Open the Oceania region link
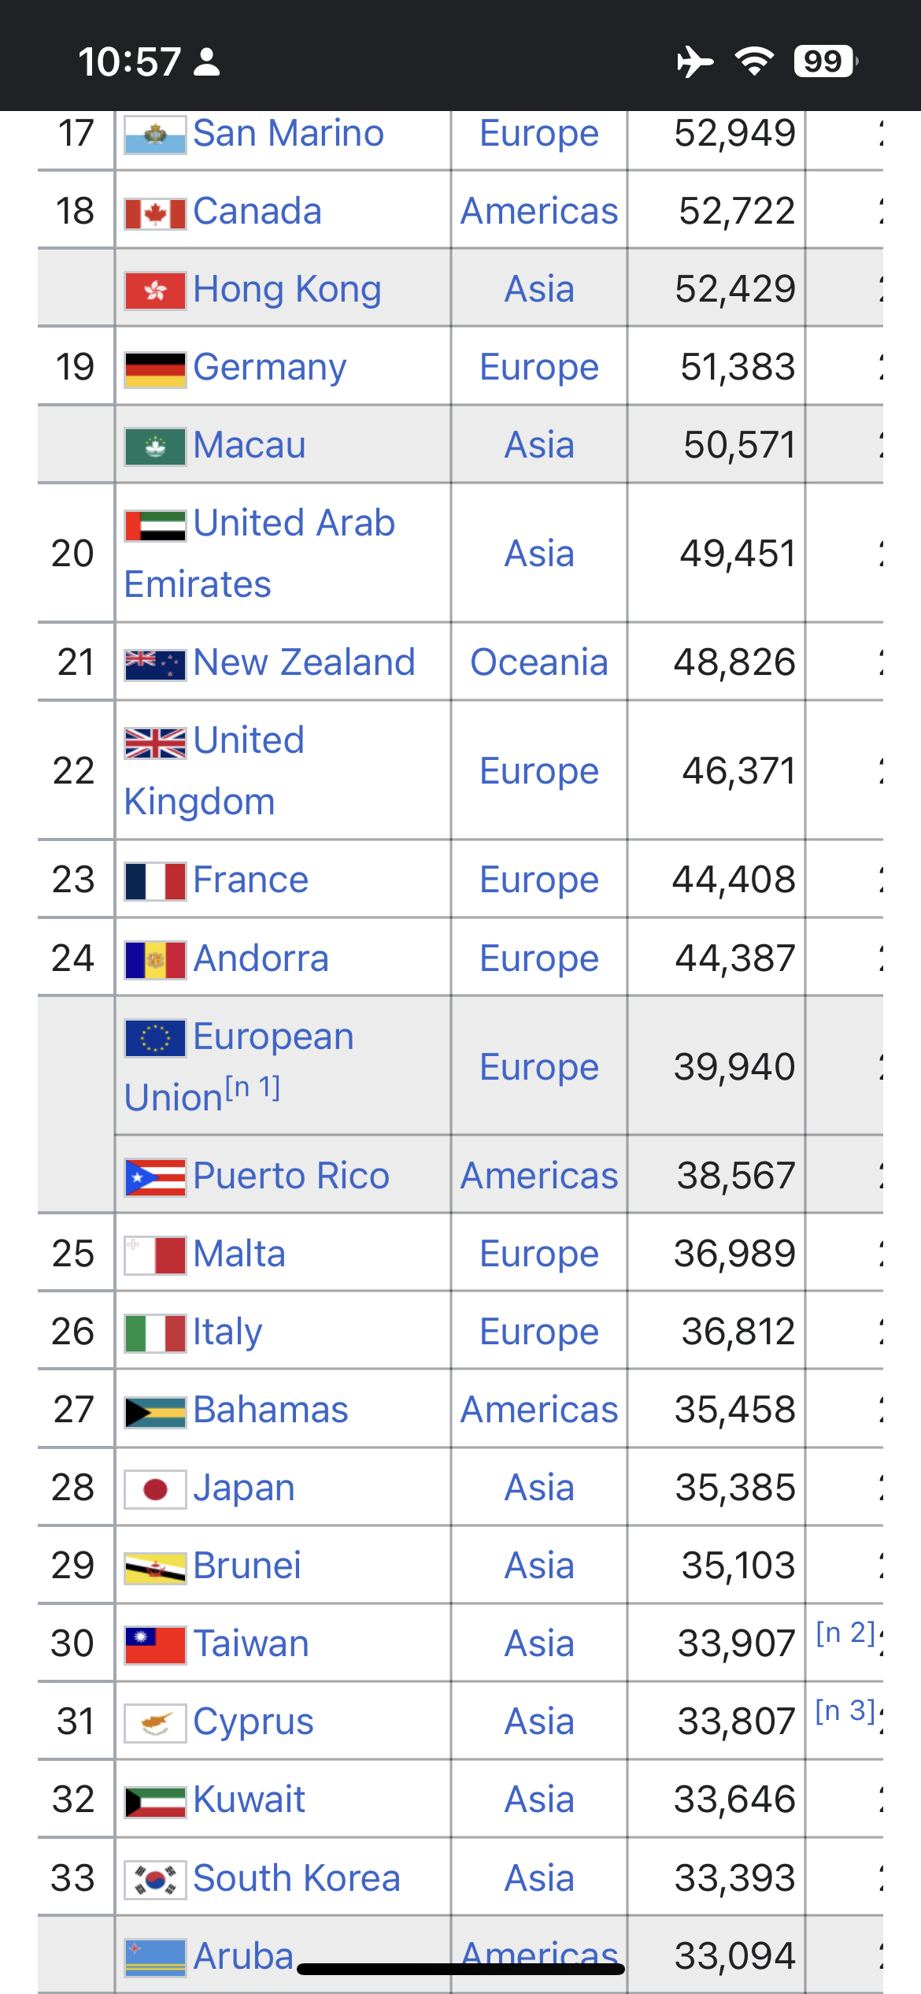 (x=539, y=662)
